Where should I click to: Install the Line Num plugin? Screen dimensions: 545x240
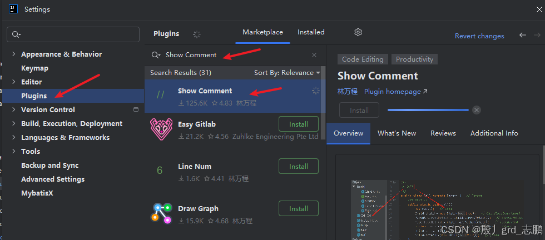[299, 166]
